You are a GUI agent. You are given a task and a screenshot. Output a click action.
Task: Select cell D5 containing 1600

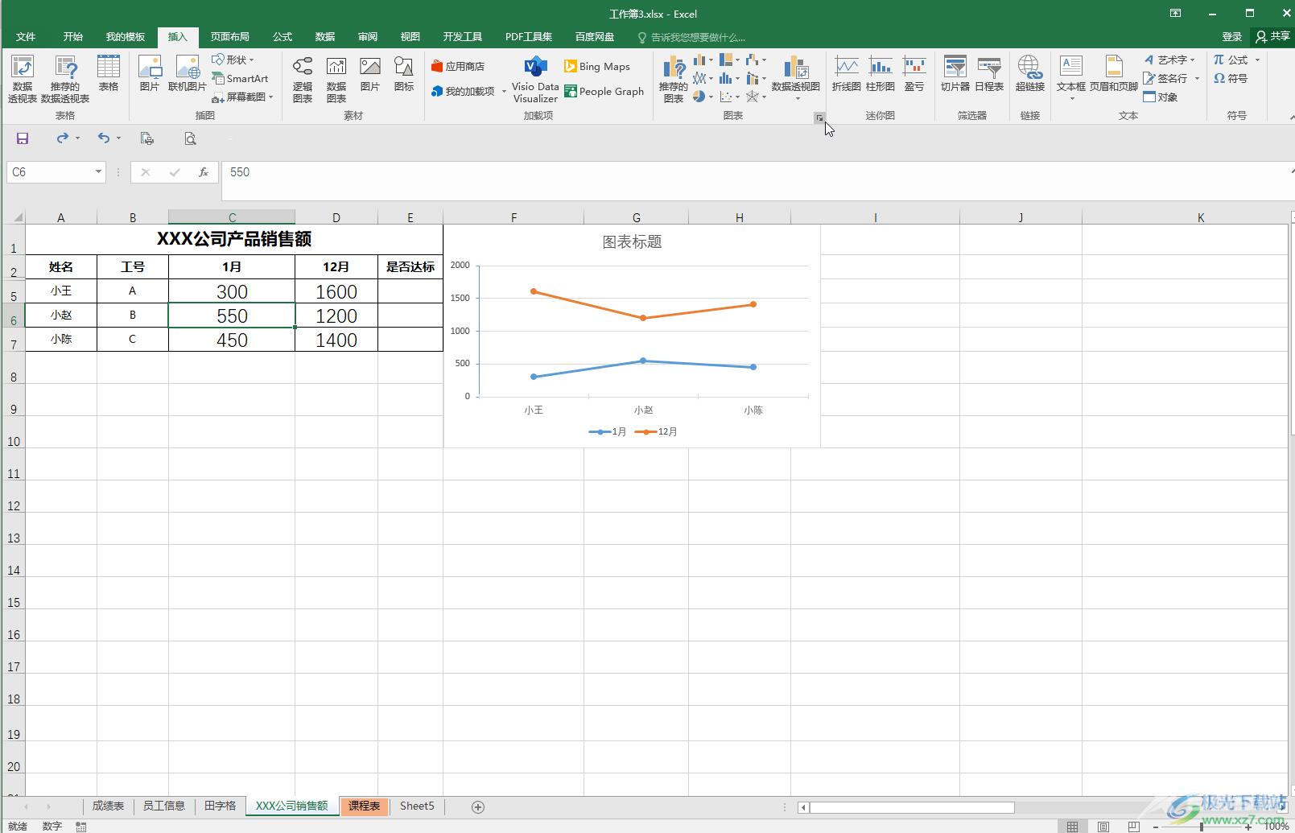[x=336, y=291]
